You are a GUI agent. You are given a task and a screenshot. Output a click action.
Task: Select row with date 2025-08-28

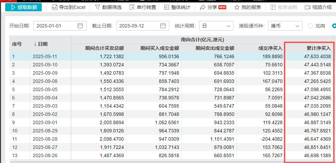point(45,139)
